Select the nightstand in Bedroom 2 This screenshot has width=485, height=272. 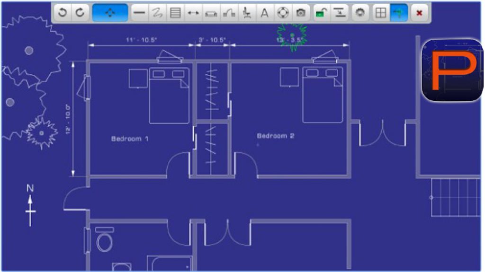pyautogui.click(x=289, y=77)
